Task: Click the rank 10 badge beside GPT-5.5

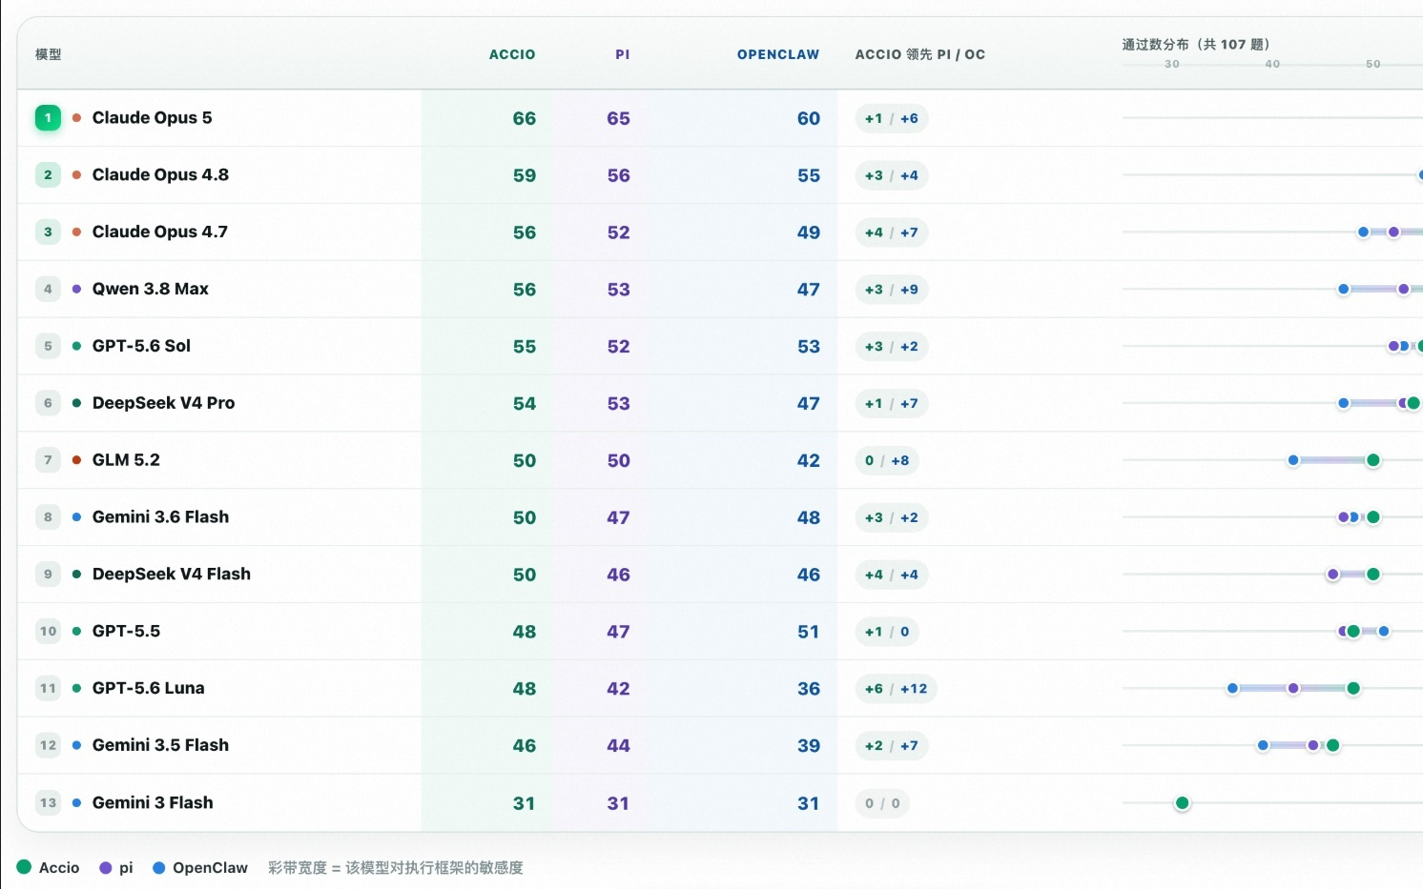Action: (x=48, y=632)
